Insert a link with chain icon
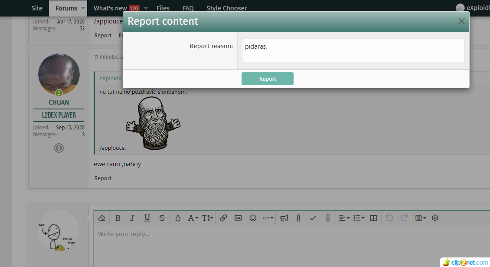This screenshot has width=490, height=267. coord(223,218)
